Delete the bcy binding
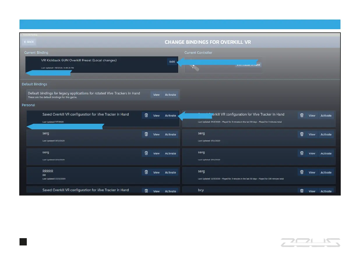The height and width of the screenshot is (258, 360). 302,191
